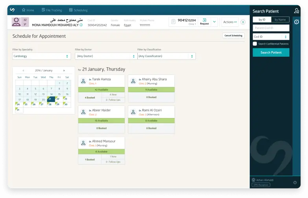Select January 21 in the calendar

point(51,99)
